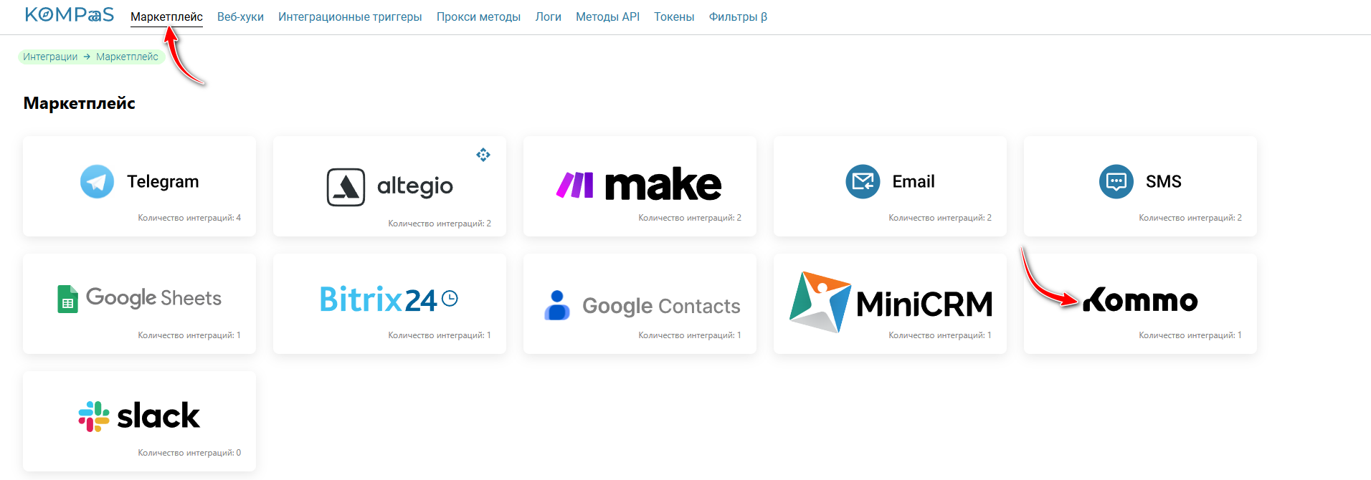Screen dimensions: 1371x480
Task: Open the Google Sheets card title
Action: point(153,297)
